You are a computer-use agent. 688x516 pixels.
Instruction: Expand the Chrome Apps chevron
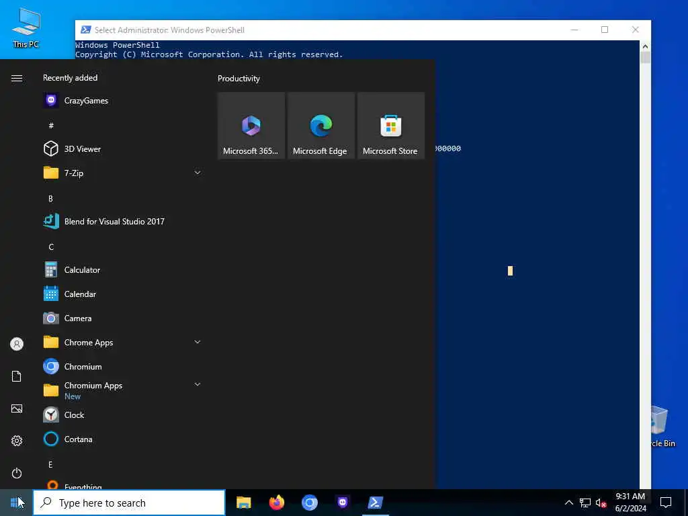tap(198, 342)
